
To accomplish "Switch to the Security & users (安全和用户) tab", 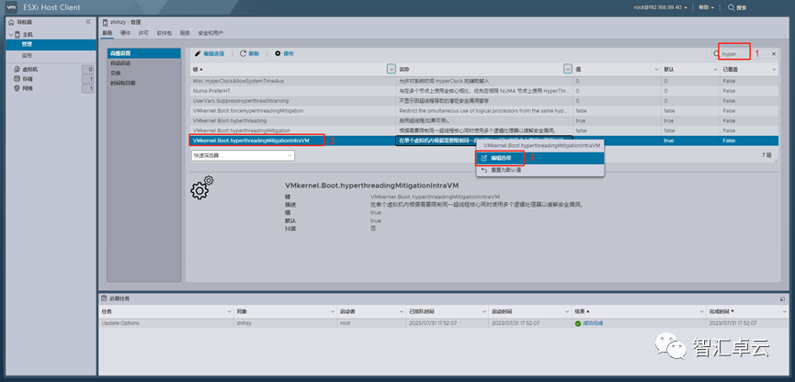I will 210,33.
